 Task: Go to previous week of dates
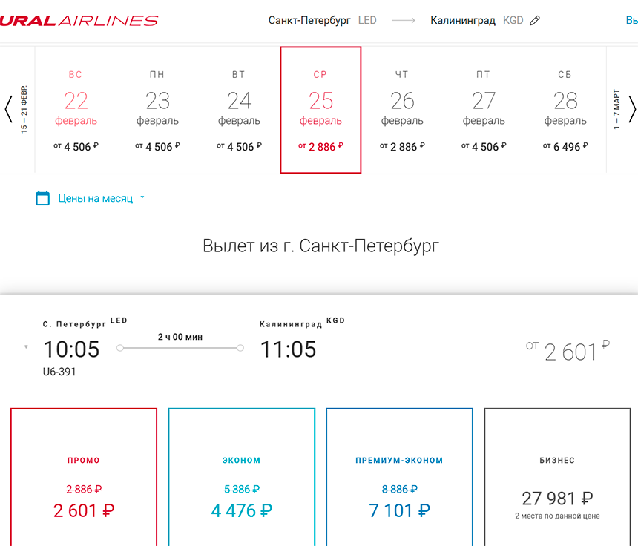click(9, 110)
